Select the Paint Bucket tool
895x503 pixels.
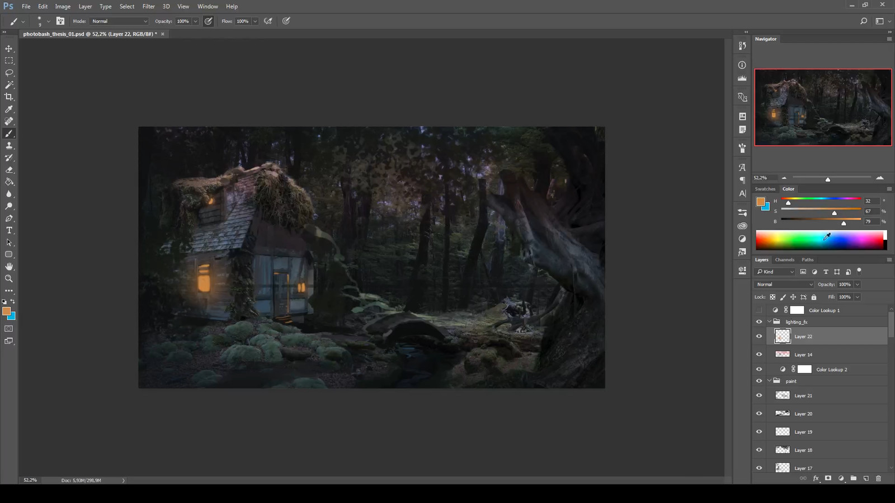tap(9, 182)
